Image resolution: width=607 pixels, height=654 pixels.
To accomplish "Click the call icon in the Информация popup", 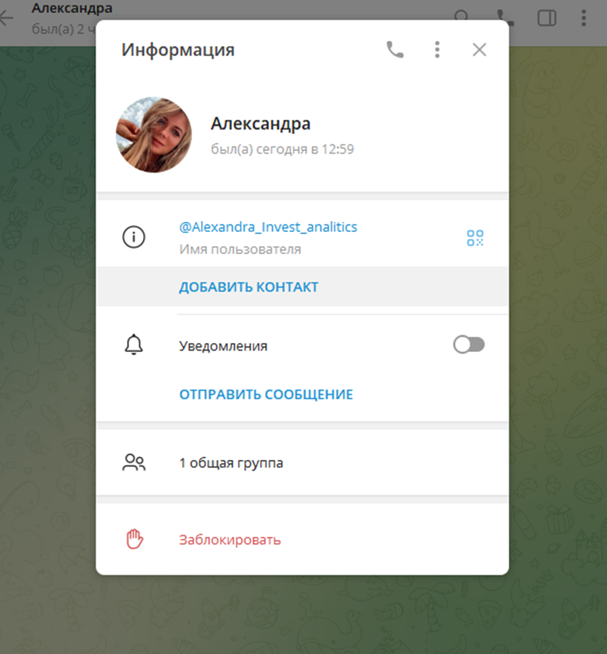I will pos(395,49).
